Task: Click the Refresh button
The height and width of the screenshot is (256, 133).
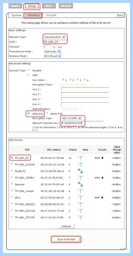Action: (66, 226)
